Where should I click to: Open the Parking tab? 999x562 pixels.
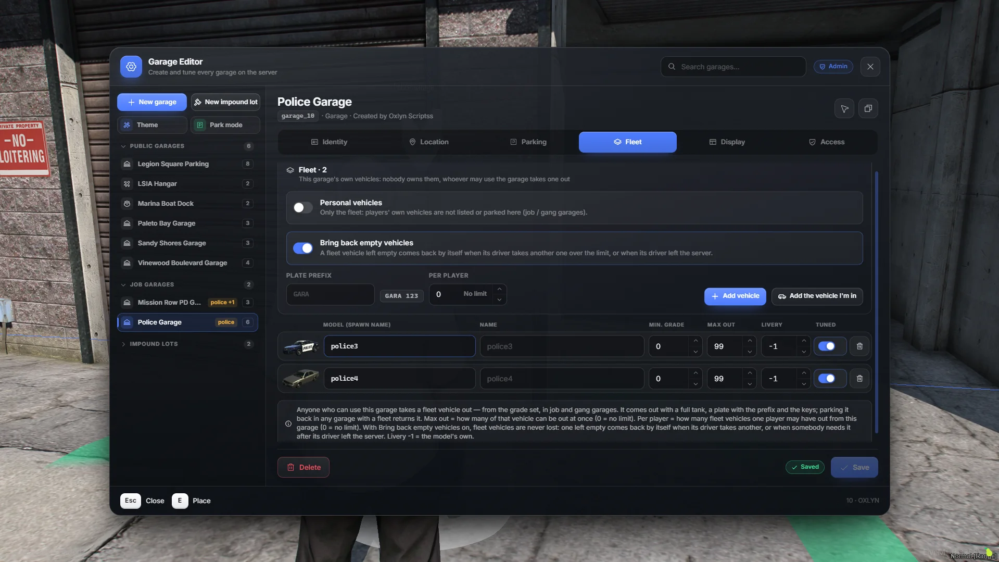(x=528, y=142)
